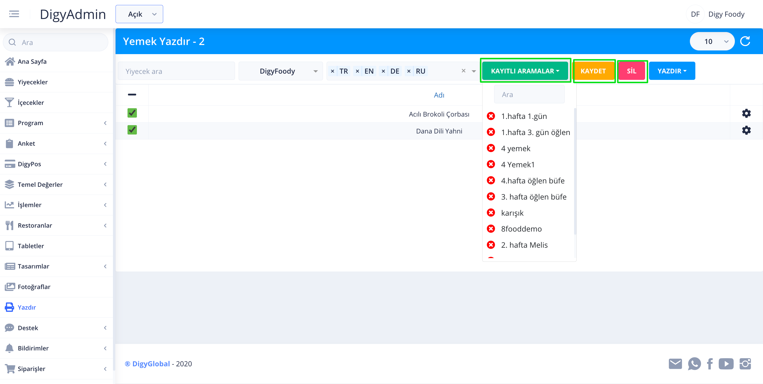Click the red SİL button
The height and width of the screenshot is (384, 763).
click(632, 71)
